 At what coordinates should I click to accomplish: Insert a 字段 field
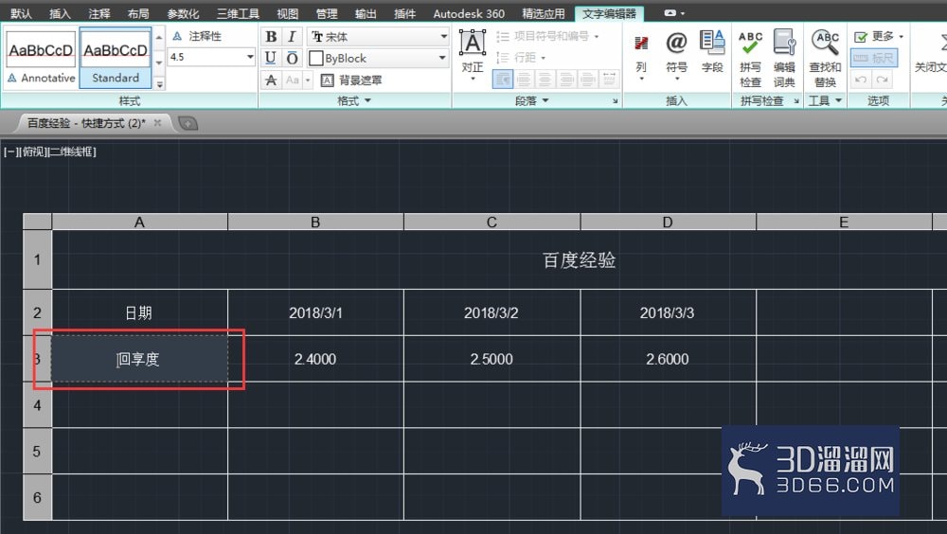pyautogui.click(x=712, y=53)
